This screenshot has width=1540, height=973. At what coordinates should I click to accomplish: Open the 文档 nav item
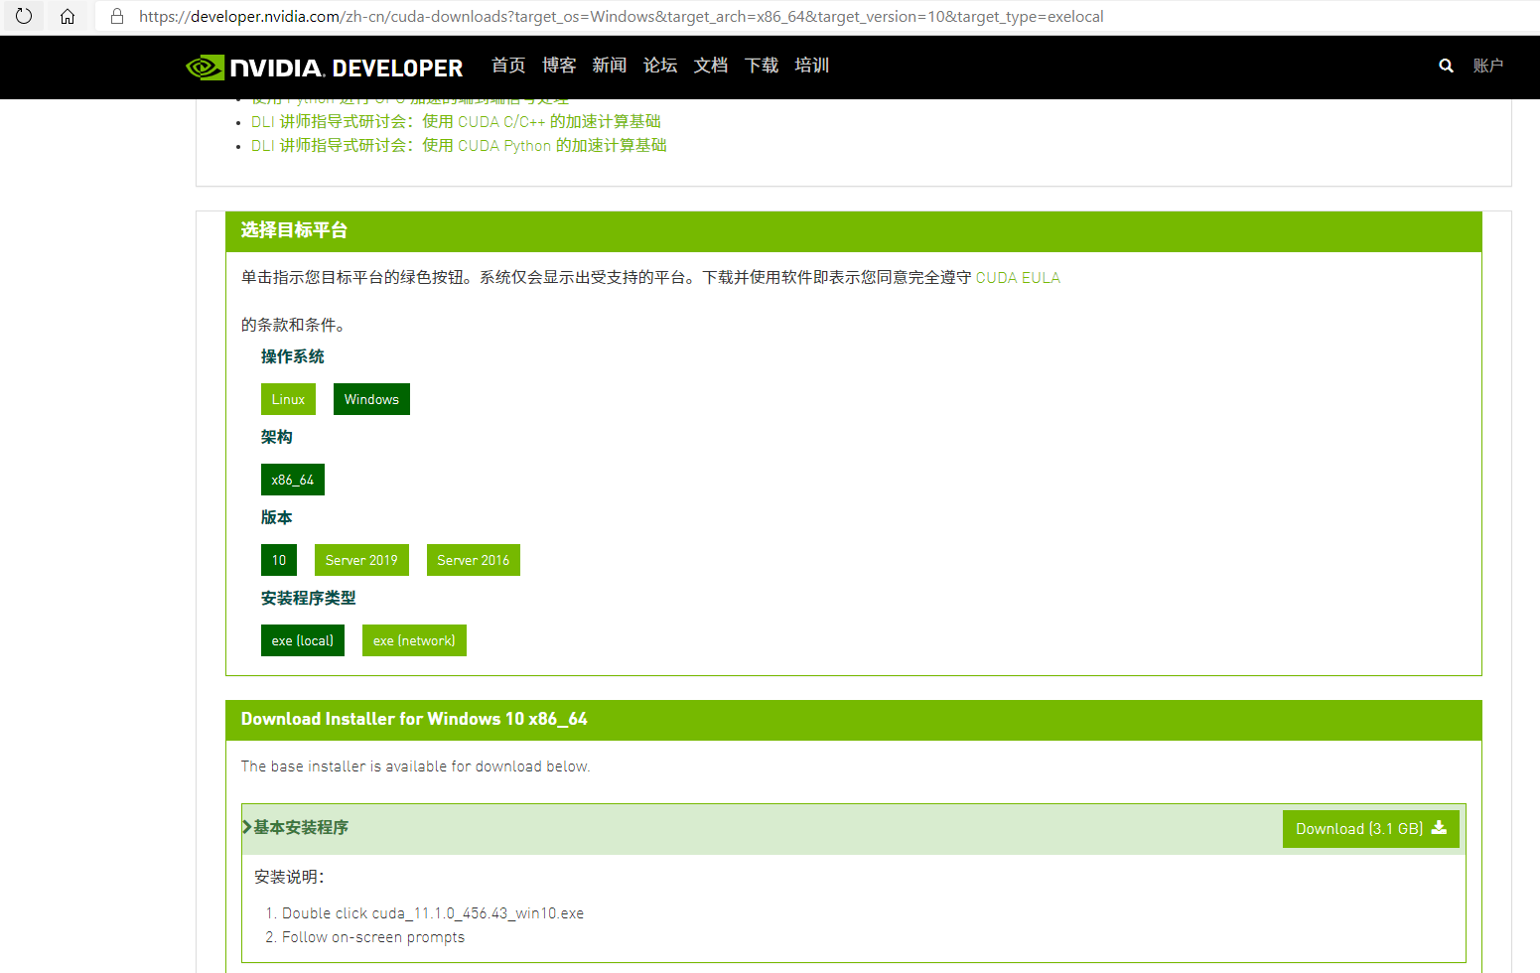[x=711, y=66]
